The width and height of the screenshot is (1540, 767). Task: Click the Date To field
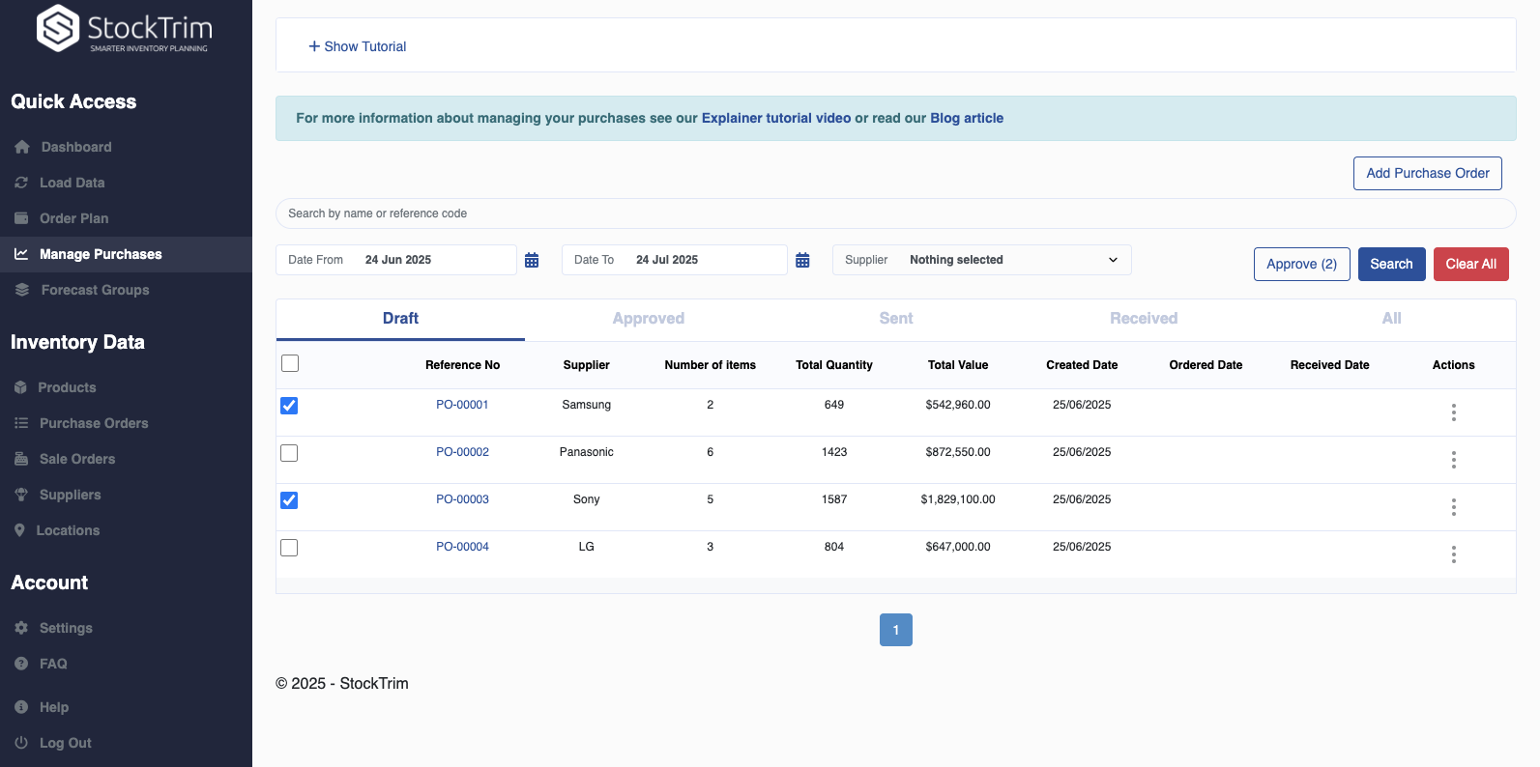click(x=675, y=260)
